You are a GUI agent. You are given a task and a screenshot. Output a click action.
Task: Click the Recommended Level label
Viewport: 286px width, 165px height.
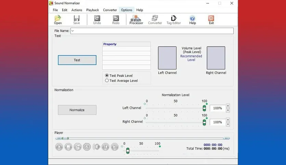191,58
